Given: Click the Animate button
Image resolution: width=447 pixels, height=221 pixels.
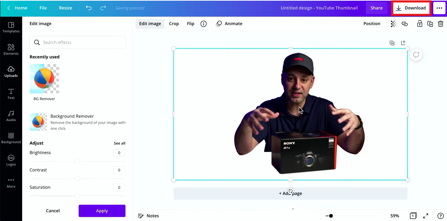Looking at the screenshot, I should coord(229,23).
